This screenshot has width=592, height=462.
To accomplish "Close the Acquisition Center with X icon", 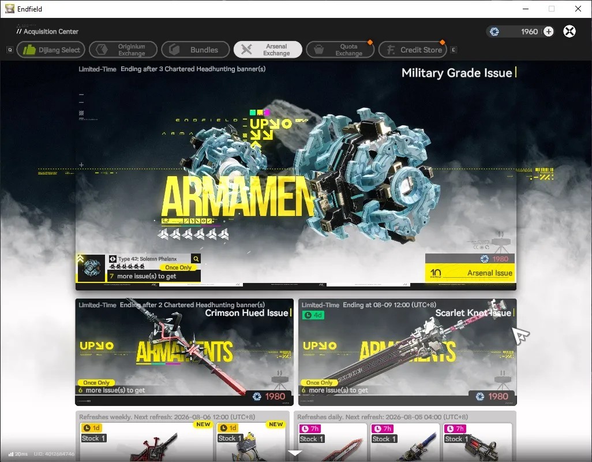I will [569, 31].
